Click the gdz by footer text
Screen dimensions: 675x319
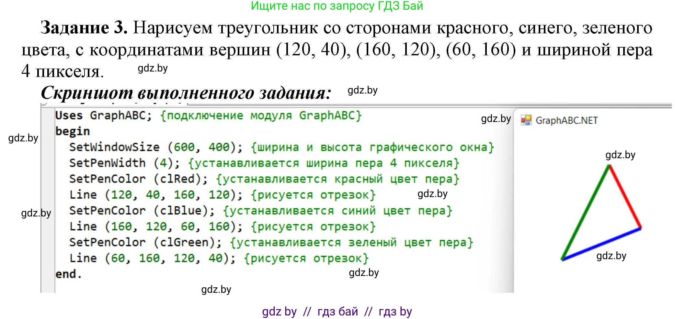coord(279,312)
